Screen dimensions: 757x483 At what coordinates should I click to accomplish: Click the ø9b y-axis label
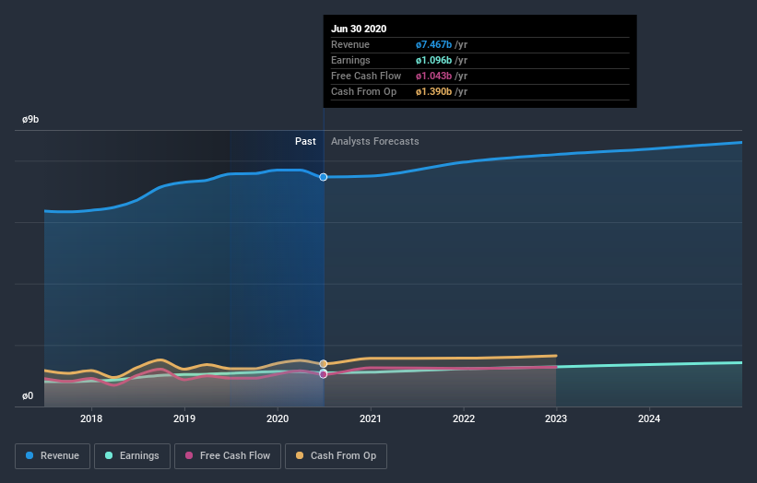(x=30, y=119)
